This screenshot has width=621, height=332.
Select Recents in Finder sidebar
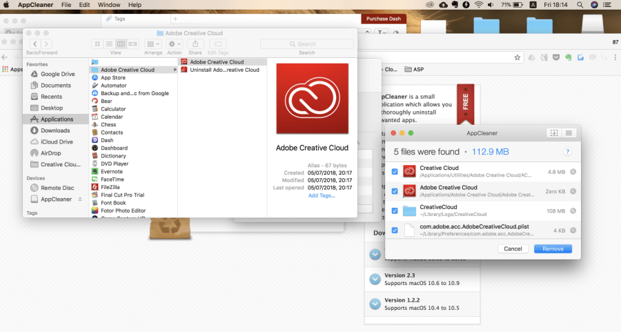click(x=52, y=97)
